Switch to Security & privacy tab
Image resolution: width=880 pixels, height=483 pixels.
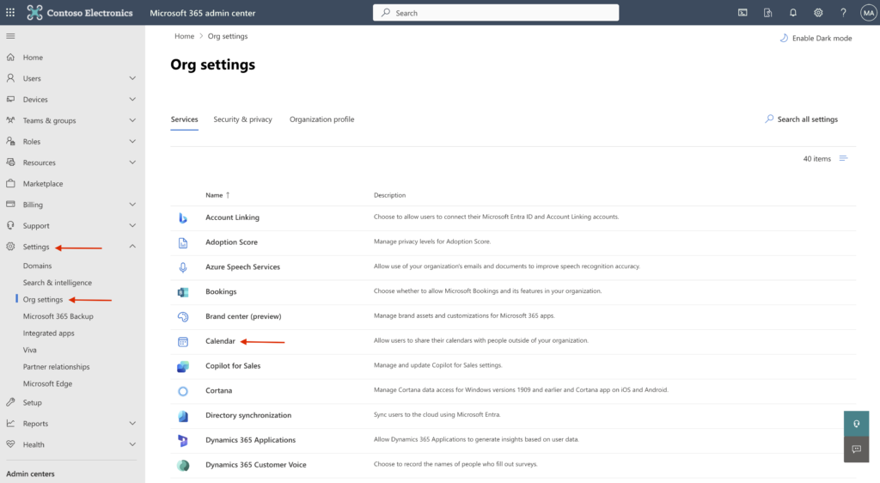[x=242, y=119]
